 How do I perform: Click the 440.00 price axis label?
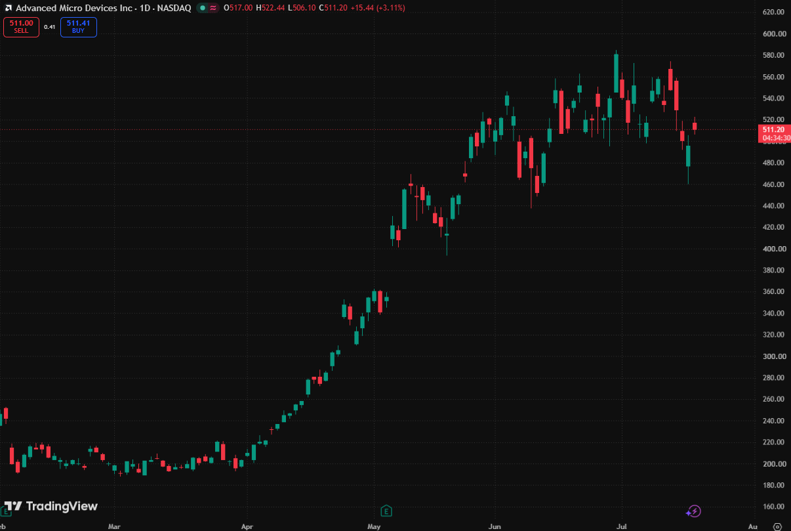(775, 206)
